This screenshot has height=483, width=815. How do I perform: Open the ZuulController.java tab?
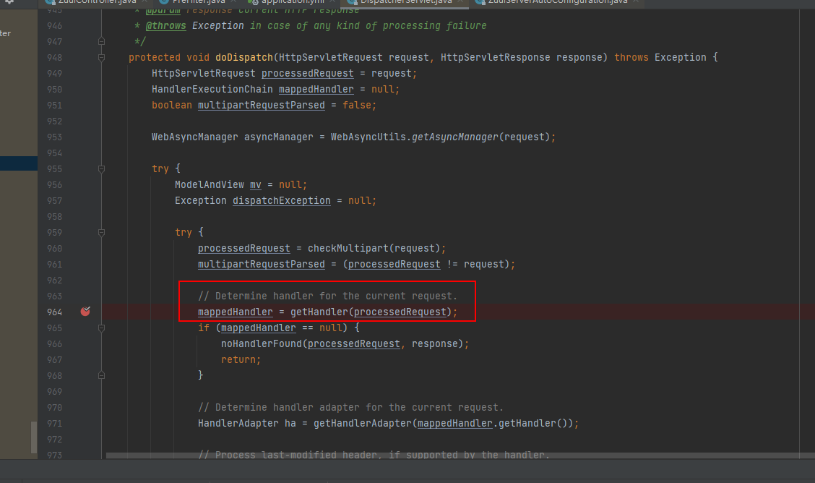pyautogui.click(x=97, y=2)
